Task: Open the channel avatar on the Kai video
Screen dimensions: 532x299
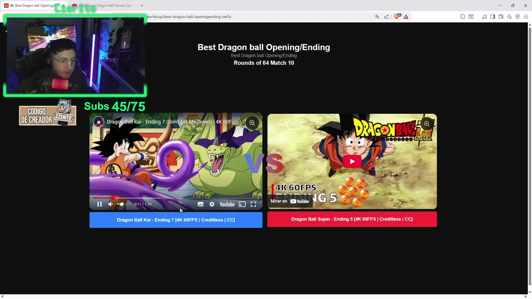Action: click(99, 122)
